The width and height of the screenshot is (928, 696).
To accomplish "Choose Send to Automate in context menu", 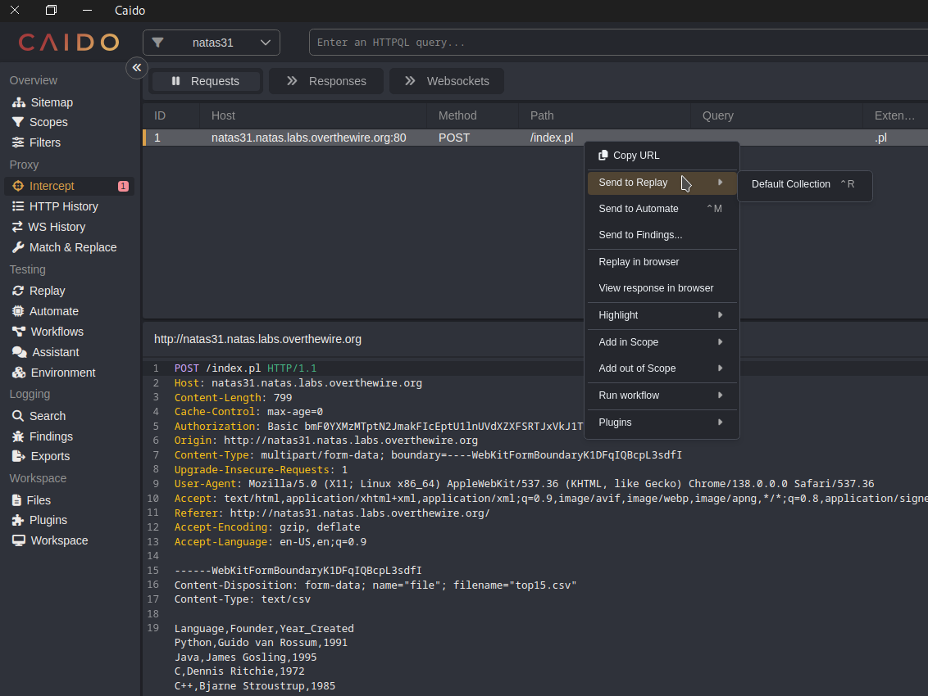I will (x=639, y=209).
